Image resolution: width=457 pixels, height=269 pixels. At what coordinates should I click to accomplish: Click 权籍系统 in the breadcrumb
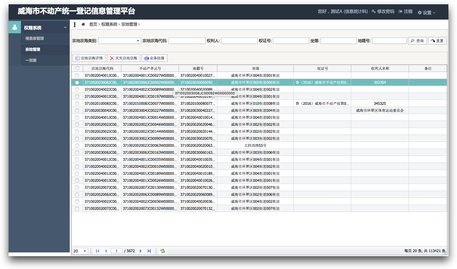pos(109,24)
